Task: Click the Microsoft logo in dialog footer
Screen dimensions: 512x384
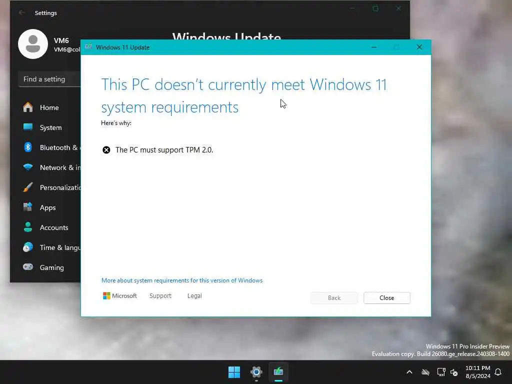Action: click(x=120, y=296)
